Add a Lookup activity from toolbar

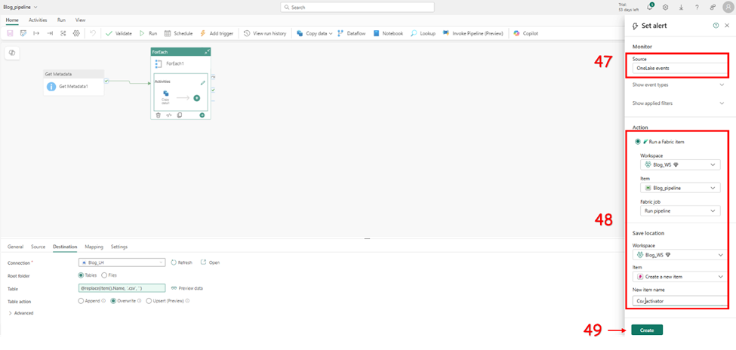[x=423, y=33]
